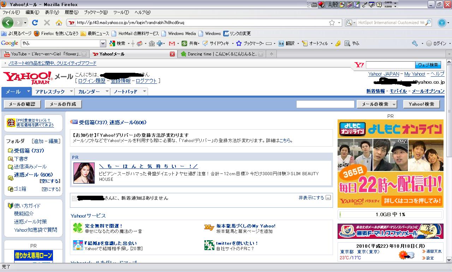Click the Google Toolbar translate icon

281,43
